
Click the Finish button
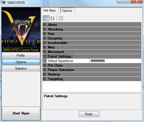pos(89,114)
